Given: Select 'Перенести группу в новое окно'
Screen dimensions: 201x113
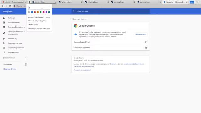Looking at the screenshot, I should (39, 28).
